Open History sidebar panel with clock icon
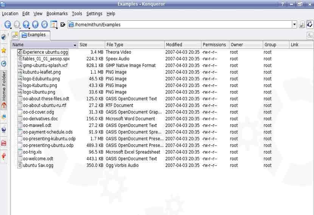The height and width of the screenshot is (215, 314). pyautogui.click(x=4, y=64)
